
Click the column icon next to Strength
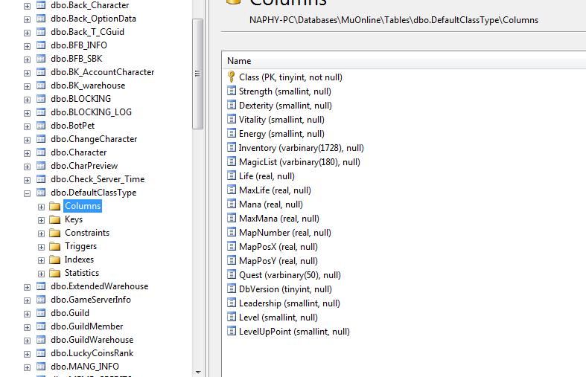[x=232, y=91]
